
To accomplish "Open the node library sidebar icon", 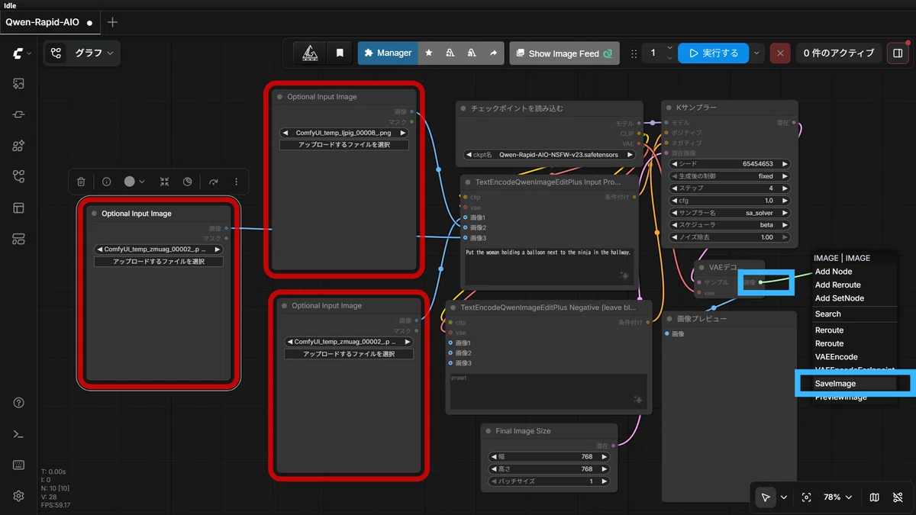I will point(19,114).
